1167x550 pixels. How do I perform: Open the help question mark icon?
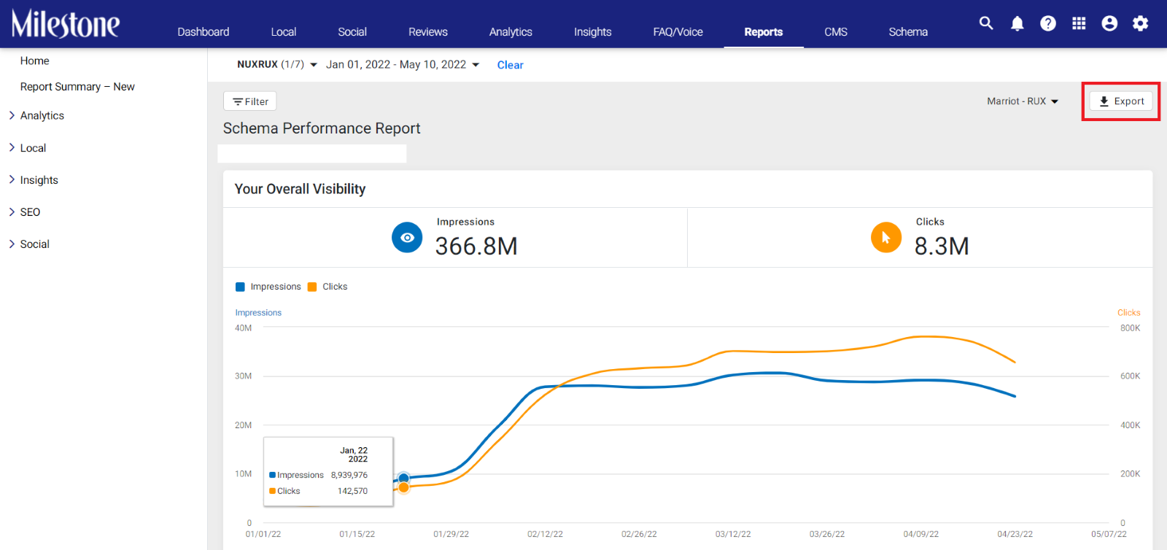[1048, 23]
